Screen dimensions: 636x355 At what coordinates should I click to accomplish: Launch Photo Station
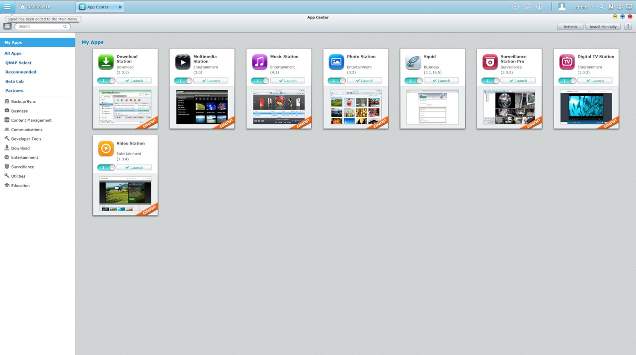click(364, 80)
